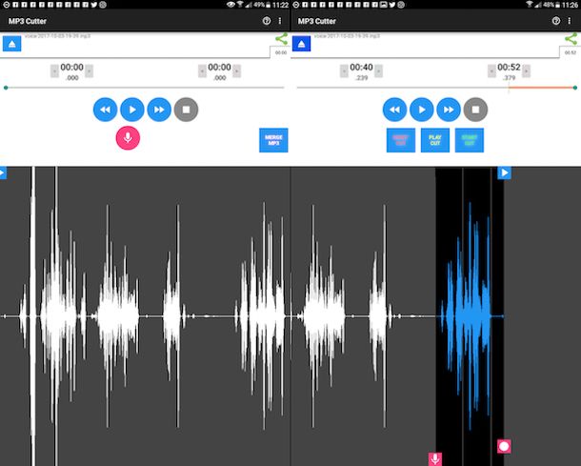The height and width of the screenshot is (466, 581).
Task: Click the 00:40 start time value
Action: point(361,67)
